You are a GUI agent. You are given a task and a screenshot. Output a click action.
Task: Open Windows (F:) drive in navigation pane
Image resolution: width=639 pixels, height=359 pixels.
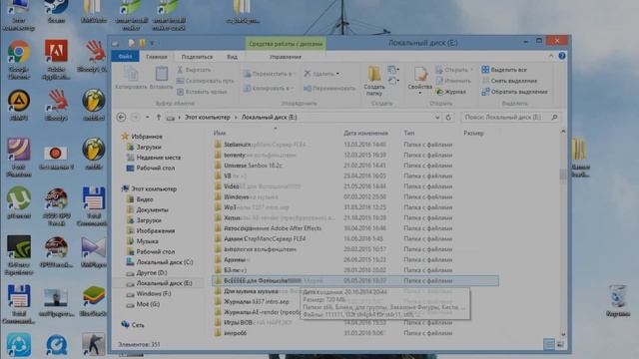(x=149, y=293)
